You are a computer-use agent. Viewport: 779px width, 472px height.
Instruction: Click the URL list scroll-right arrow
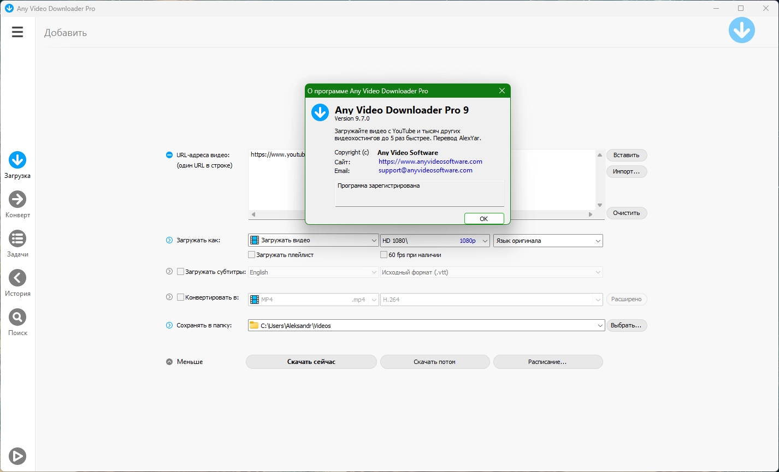[x=591, y=214]
